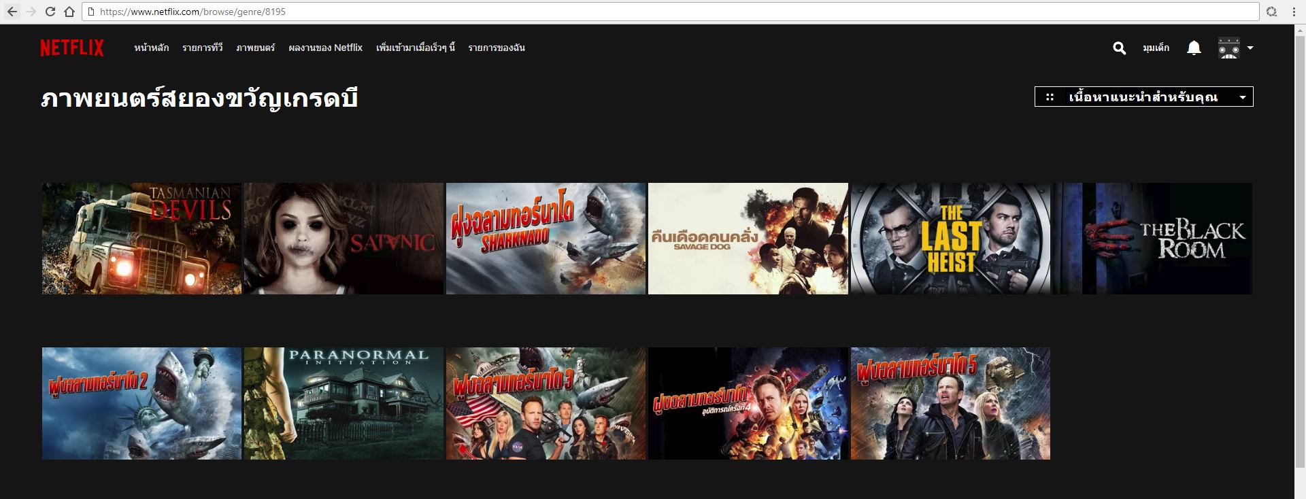Open รายการของฉัน menu item
The height and width of the screenshot is (499, 1306).
[x=497, y=48]
